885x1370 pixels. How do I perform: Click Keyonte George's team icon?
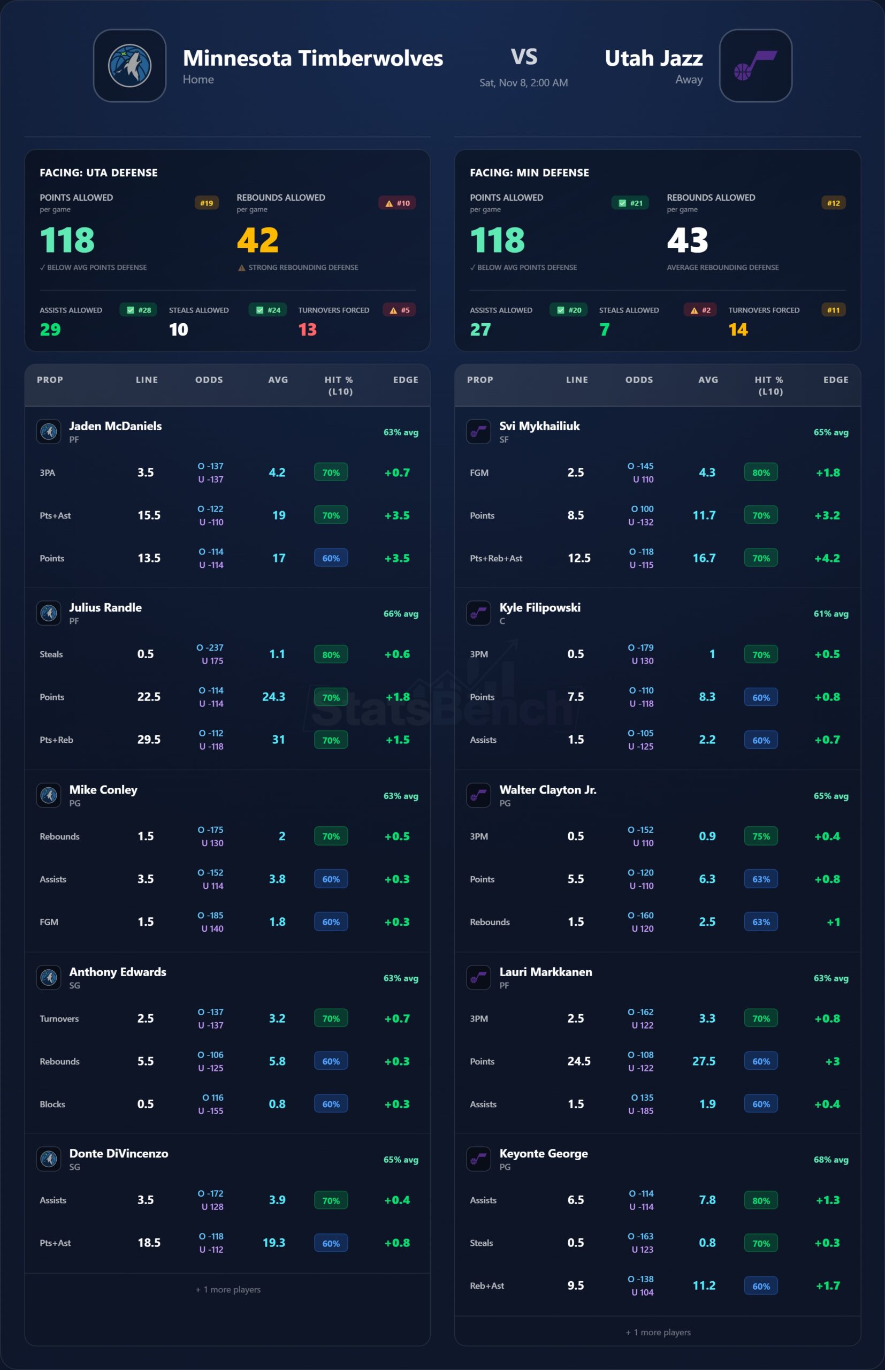[478, 1159]
